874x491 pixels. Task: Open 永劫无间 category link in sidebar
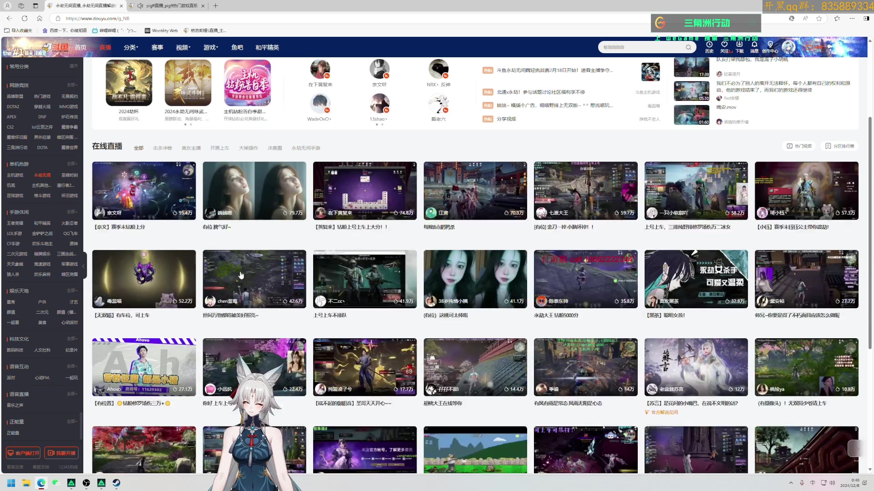point(42,175)
